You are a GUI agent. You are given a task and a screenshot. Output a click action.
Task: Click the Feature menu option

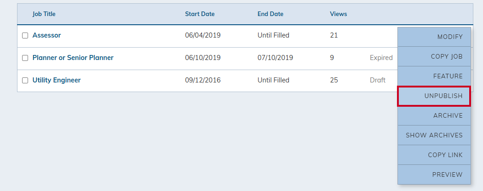(x=434, y=76)
